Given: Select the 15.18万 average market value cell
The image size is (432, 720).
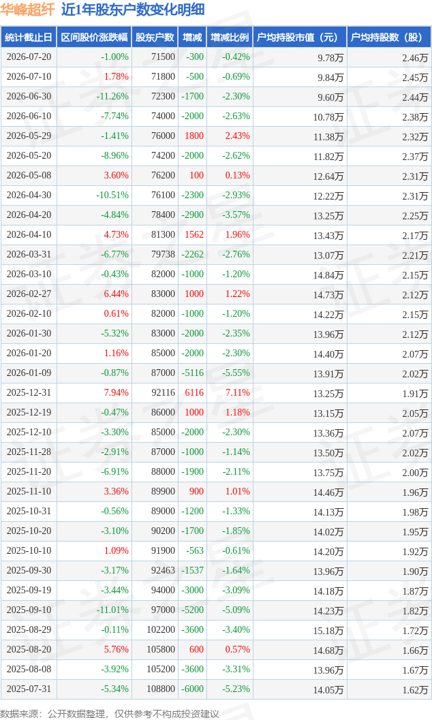Looking at the screenshot, I should [328, 631].
